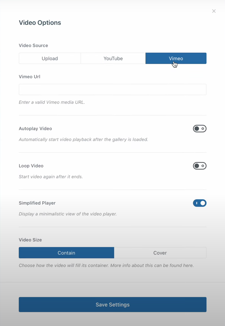Open the 'here' more info link
The width and height of the screenshot is (225, 326).
click(189, 265)
